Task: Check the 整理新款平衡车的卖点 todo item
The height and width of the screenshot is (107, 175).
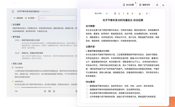Action: click(x=87, y=86)
